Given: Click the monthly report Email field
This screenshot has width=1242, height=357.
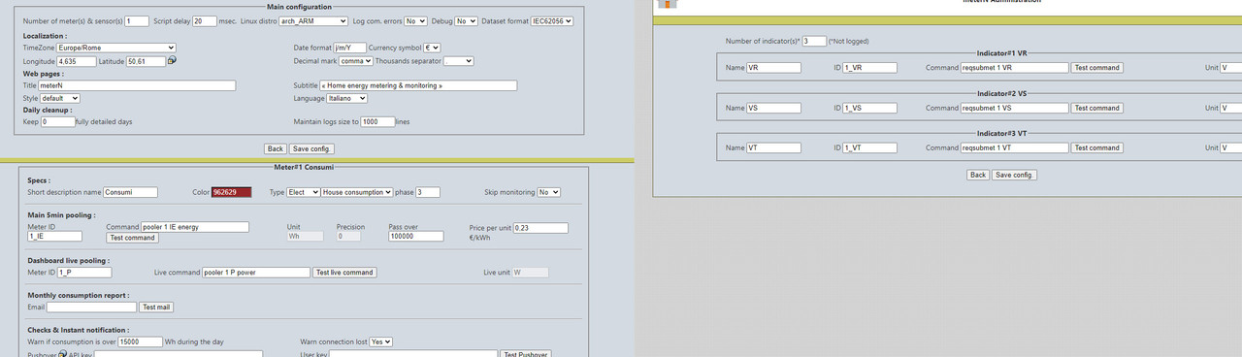Looking at the screenshot, I should (x=91, y=307).
